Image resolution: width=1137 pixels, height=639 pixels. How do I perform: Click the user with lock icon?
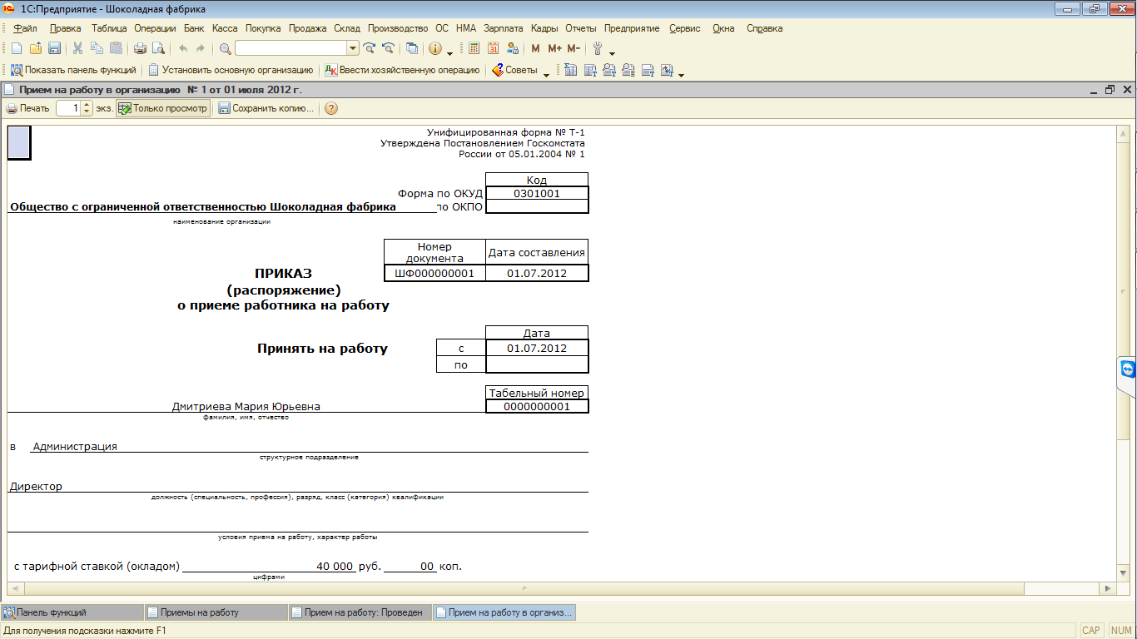pyautogui.click(x=512, y=48)
